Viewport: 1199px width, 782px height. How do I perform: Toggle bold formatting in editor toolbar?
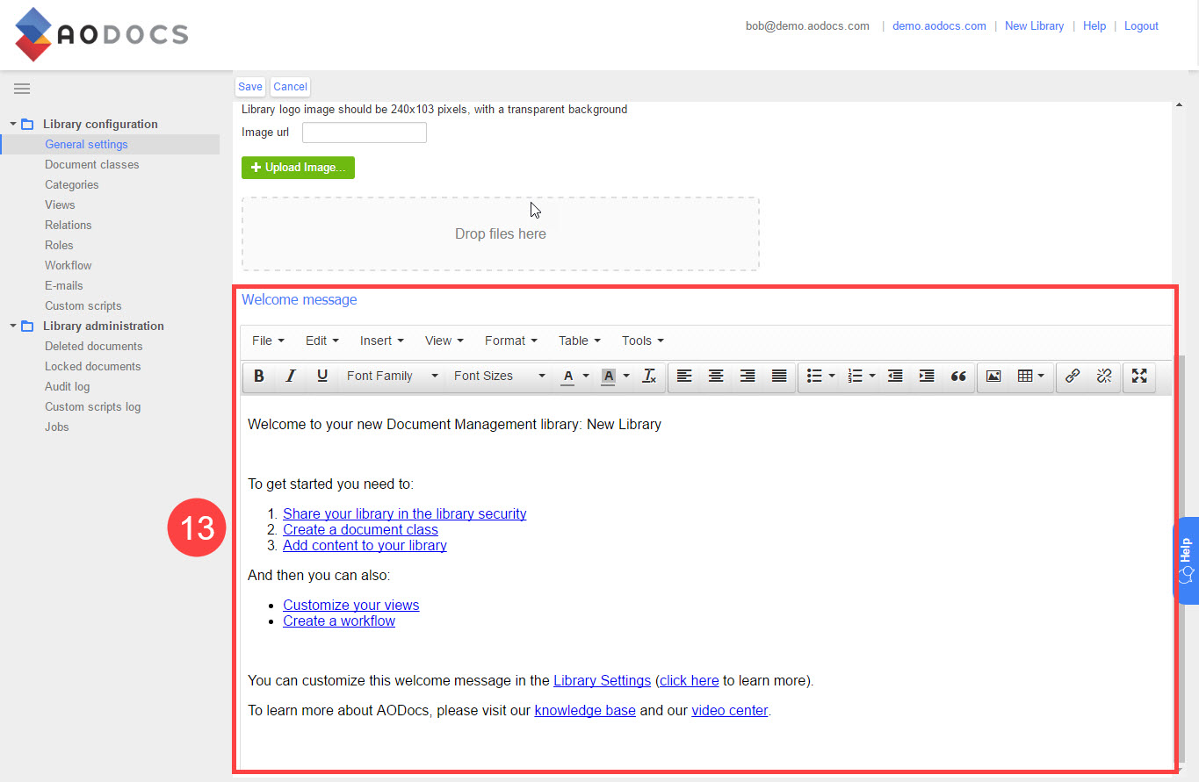pos(259,376)
